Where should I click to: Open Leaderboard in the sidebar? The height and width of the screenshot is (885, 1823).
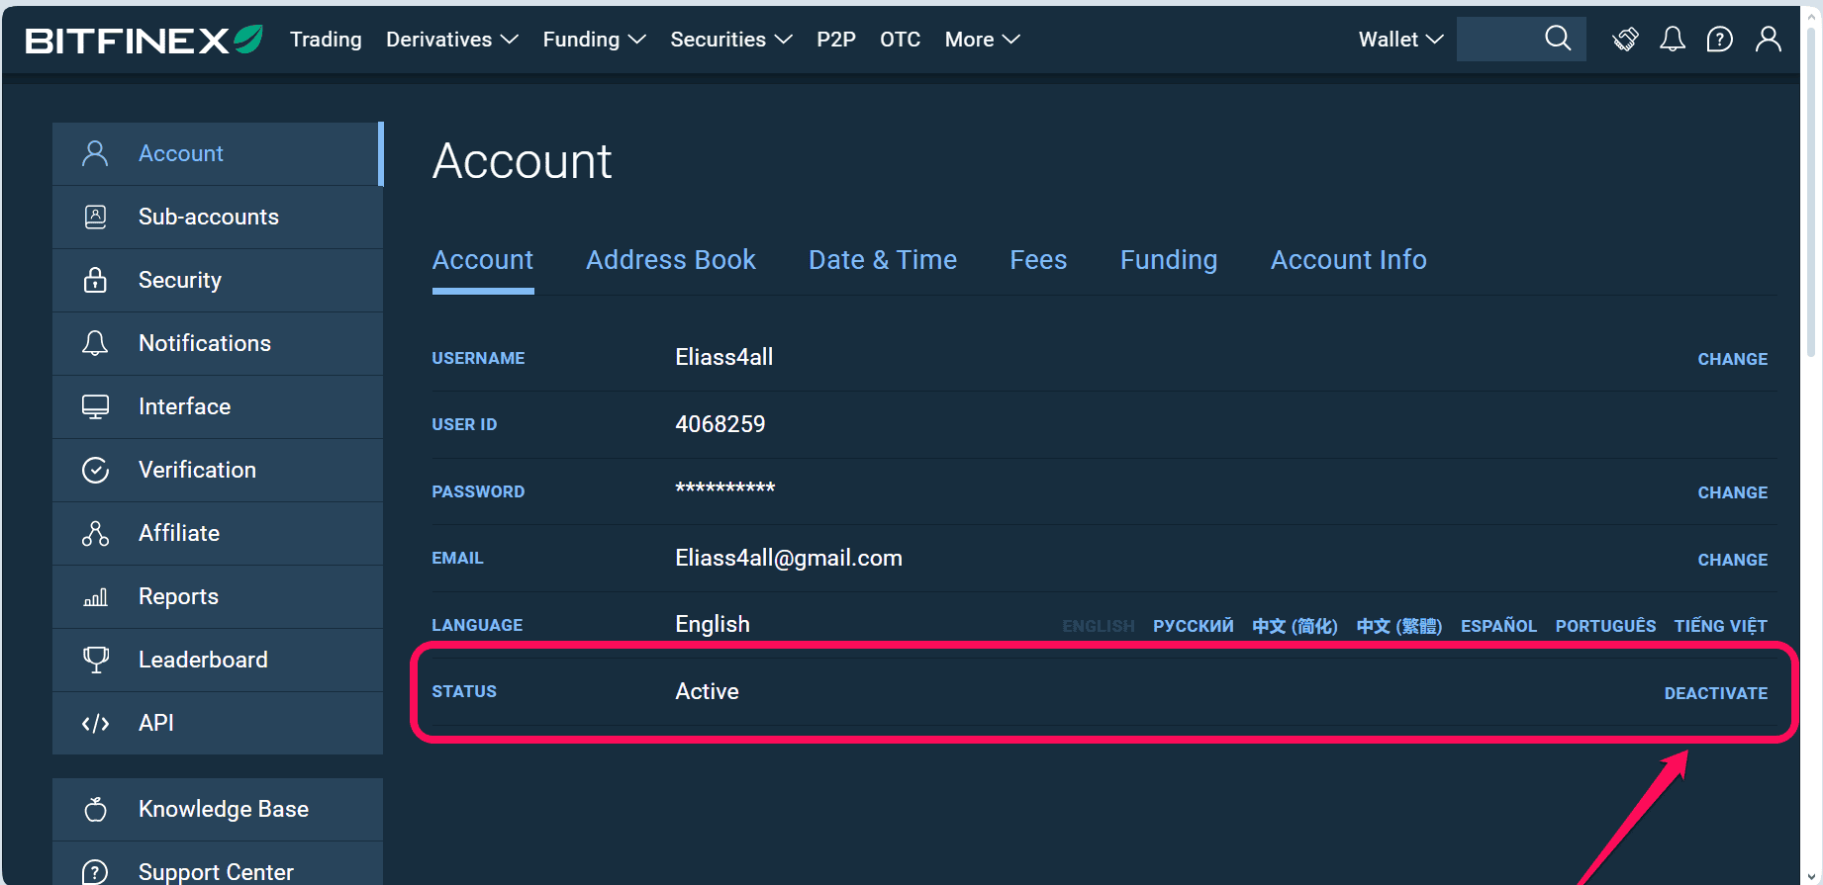tap(218, 660)
